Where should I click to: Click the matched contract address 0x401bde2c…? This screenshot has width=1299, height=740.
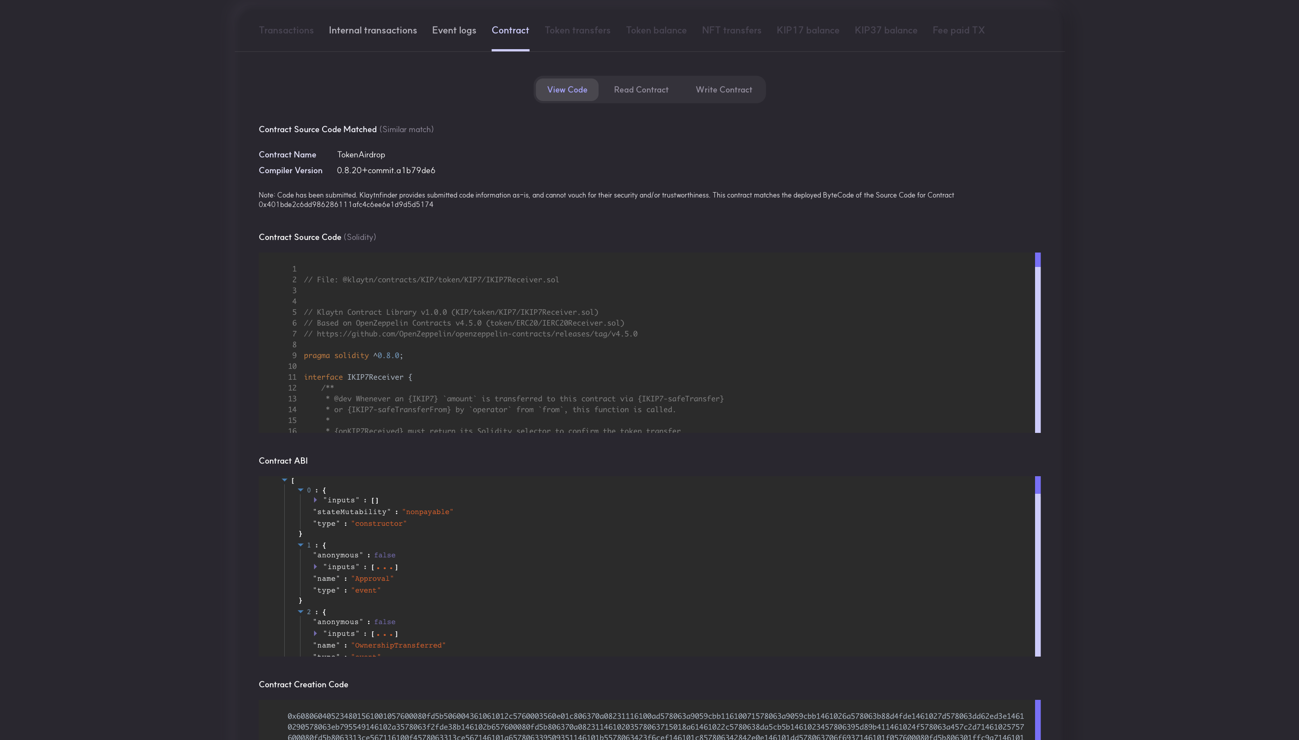click(x=346, y=205)
